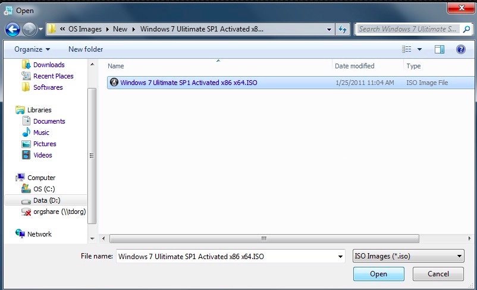The height and width of the screenshot is (290, 477).
Task: Click horizontal scroll left arrow
Action: click(x=103, y=239)
